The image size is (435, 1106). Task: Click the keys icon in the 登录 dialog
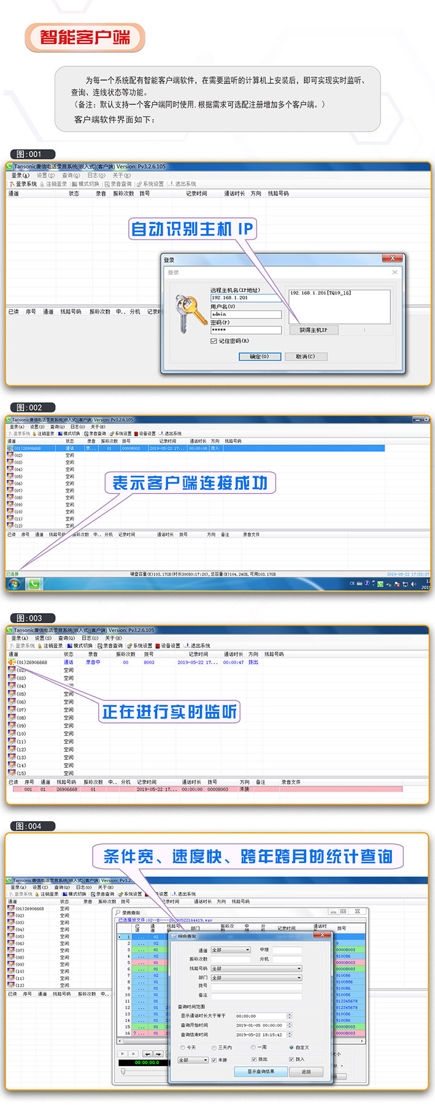click(190, 313)
